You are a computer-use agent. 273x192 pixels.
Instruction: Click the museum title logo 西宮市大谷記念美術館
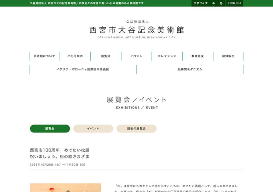(x=136, y=30)
